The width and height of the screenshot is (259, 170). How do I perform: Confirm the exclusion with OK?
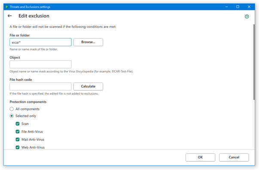200,157
